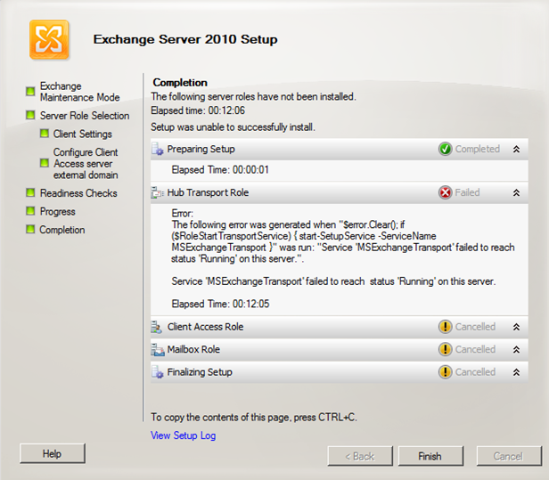Viewport: 549px width, 480px height.
Task: Click the Hub Transport Role icon
Action: tap(158, 192)
